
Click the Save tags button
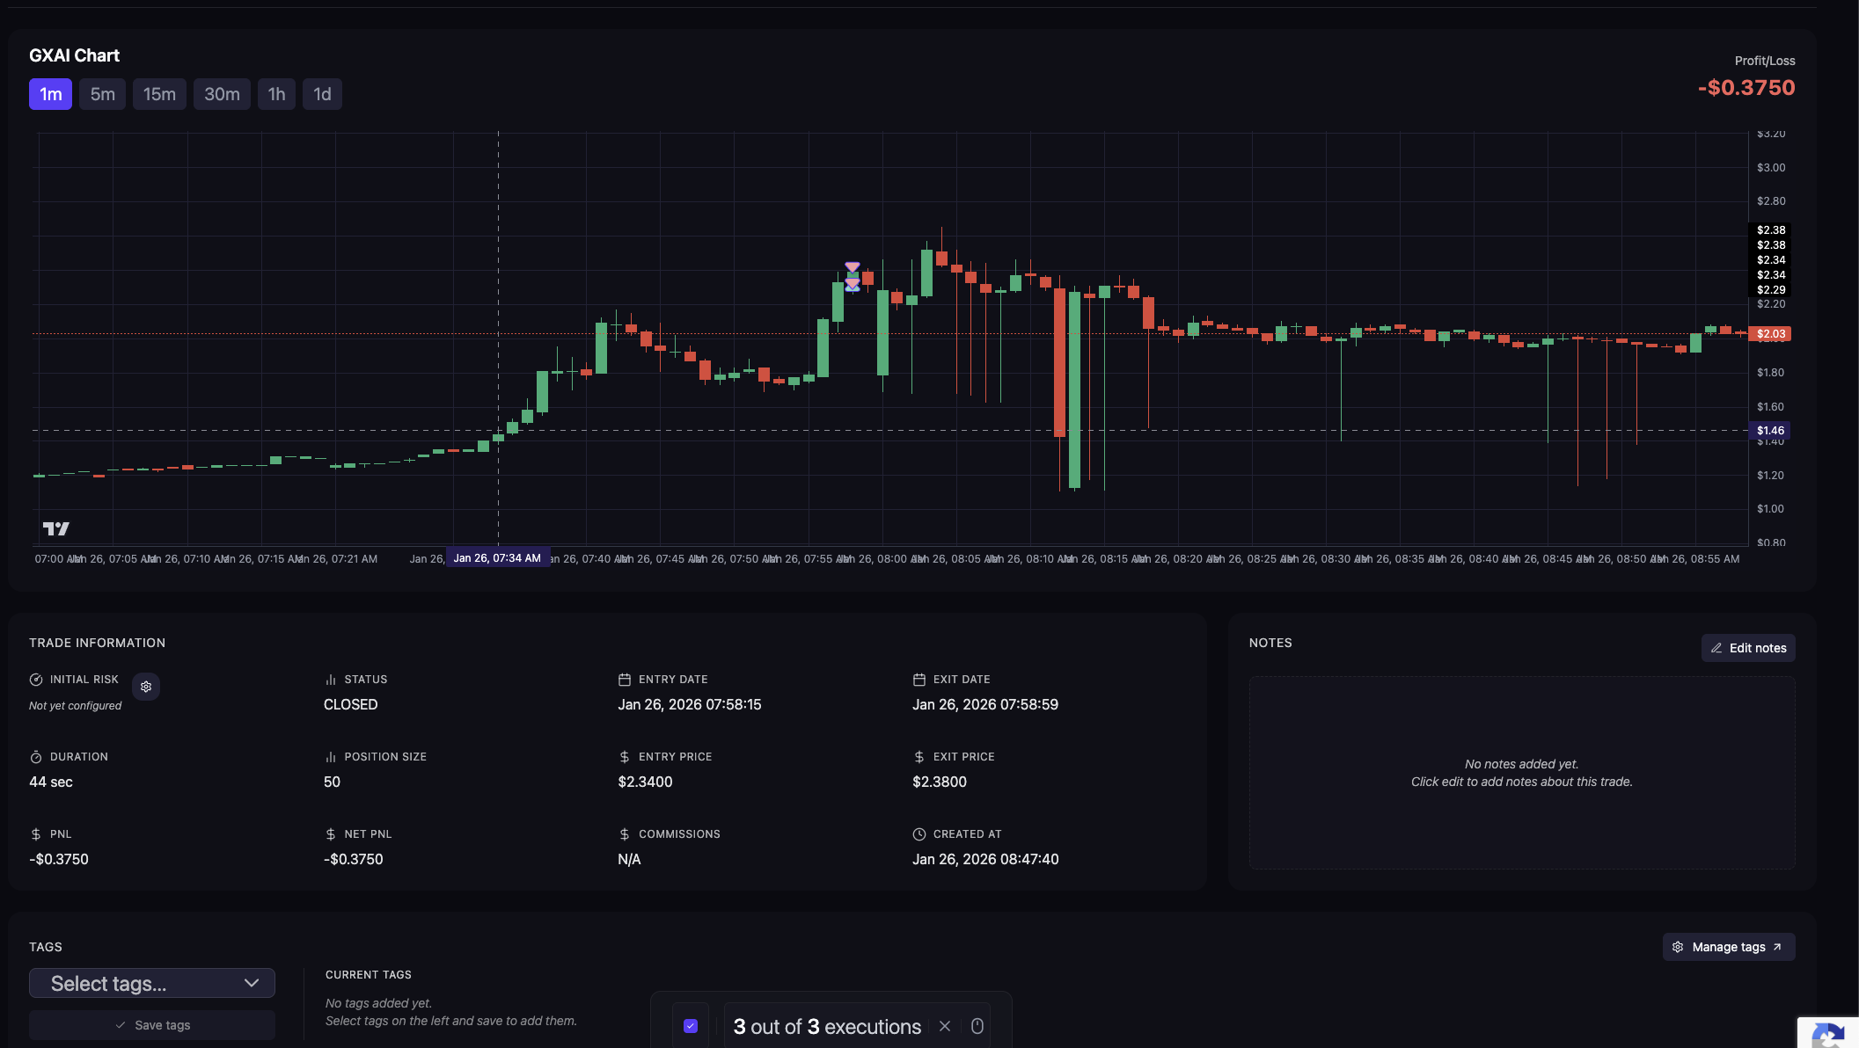pos(152,1025)
